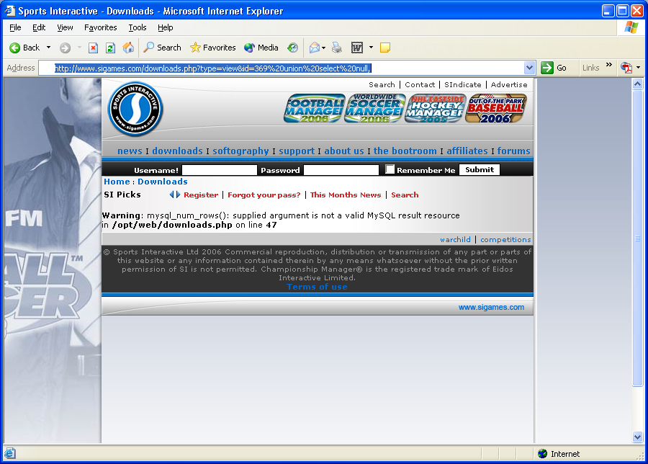The height and width of the screenshot is (464, 648).
Task: Open the affiliates navigation link
Action: [x=467, y=151]
